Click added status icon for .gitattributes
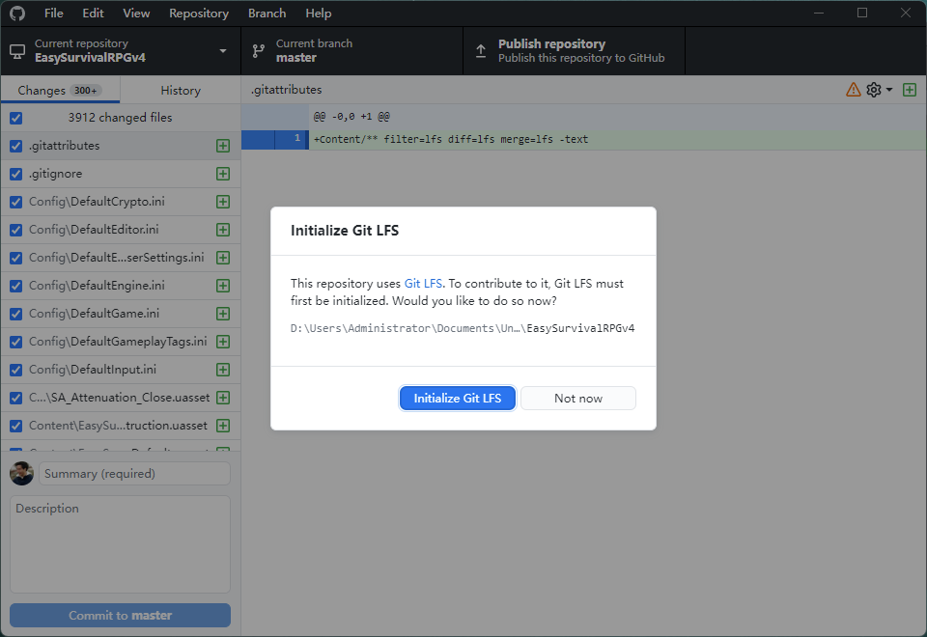Viewport: 927px width, 637px height. [x=223, y=146]
